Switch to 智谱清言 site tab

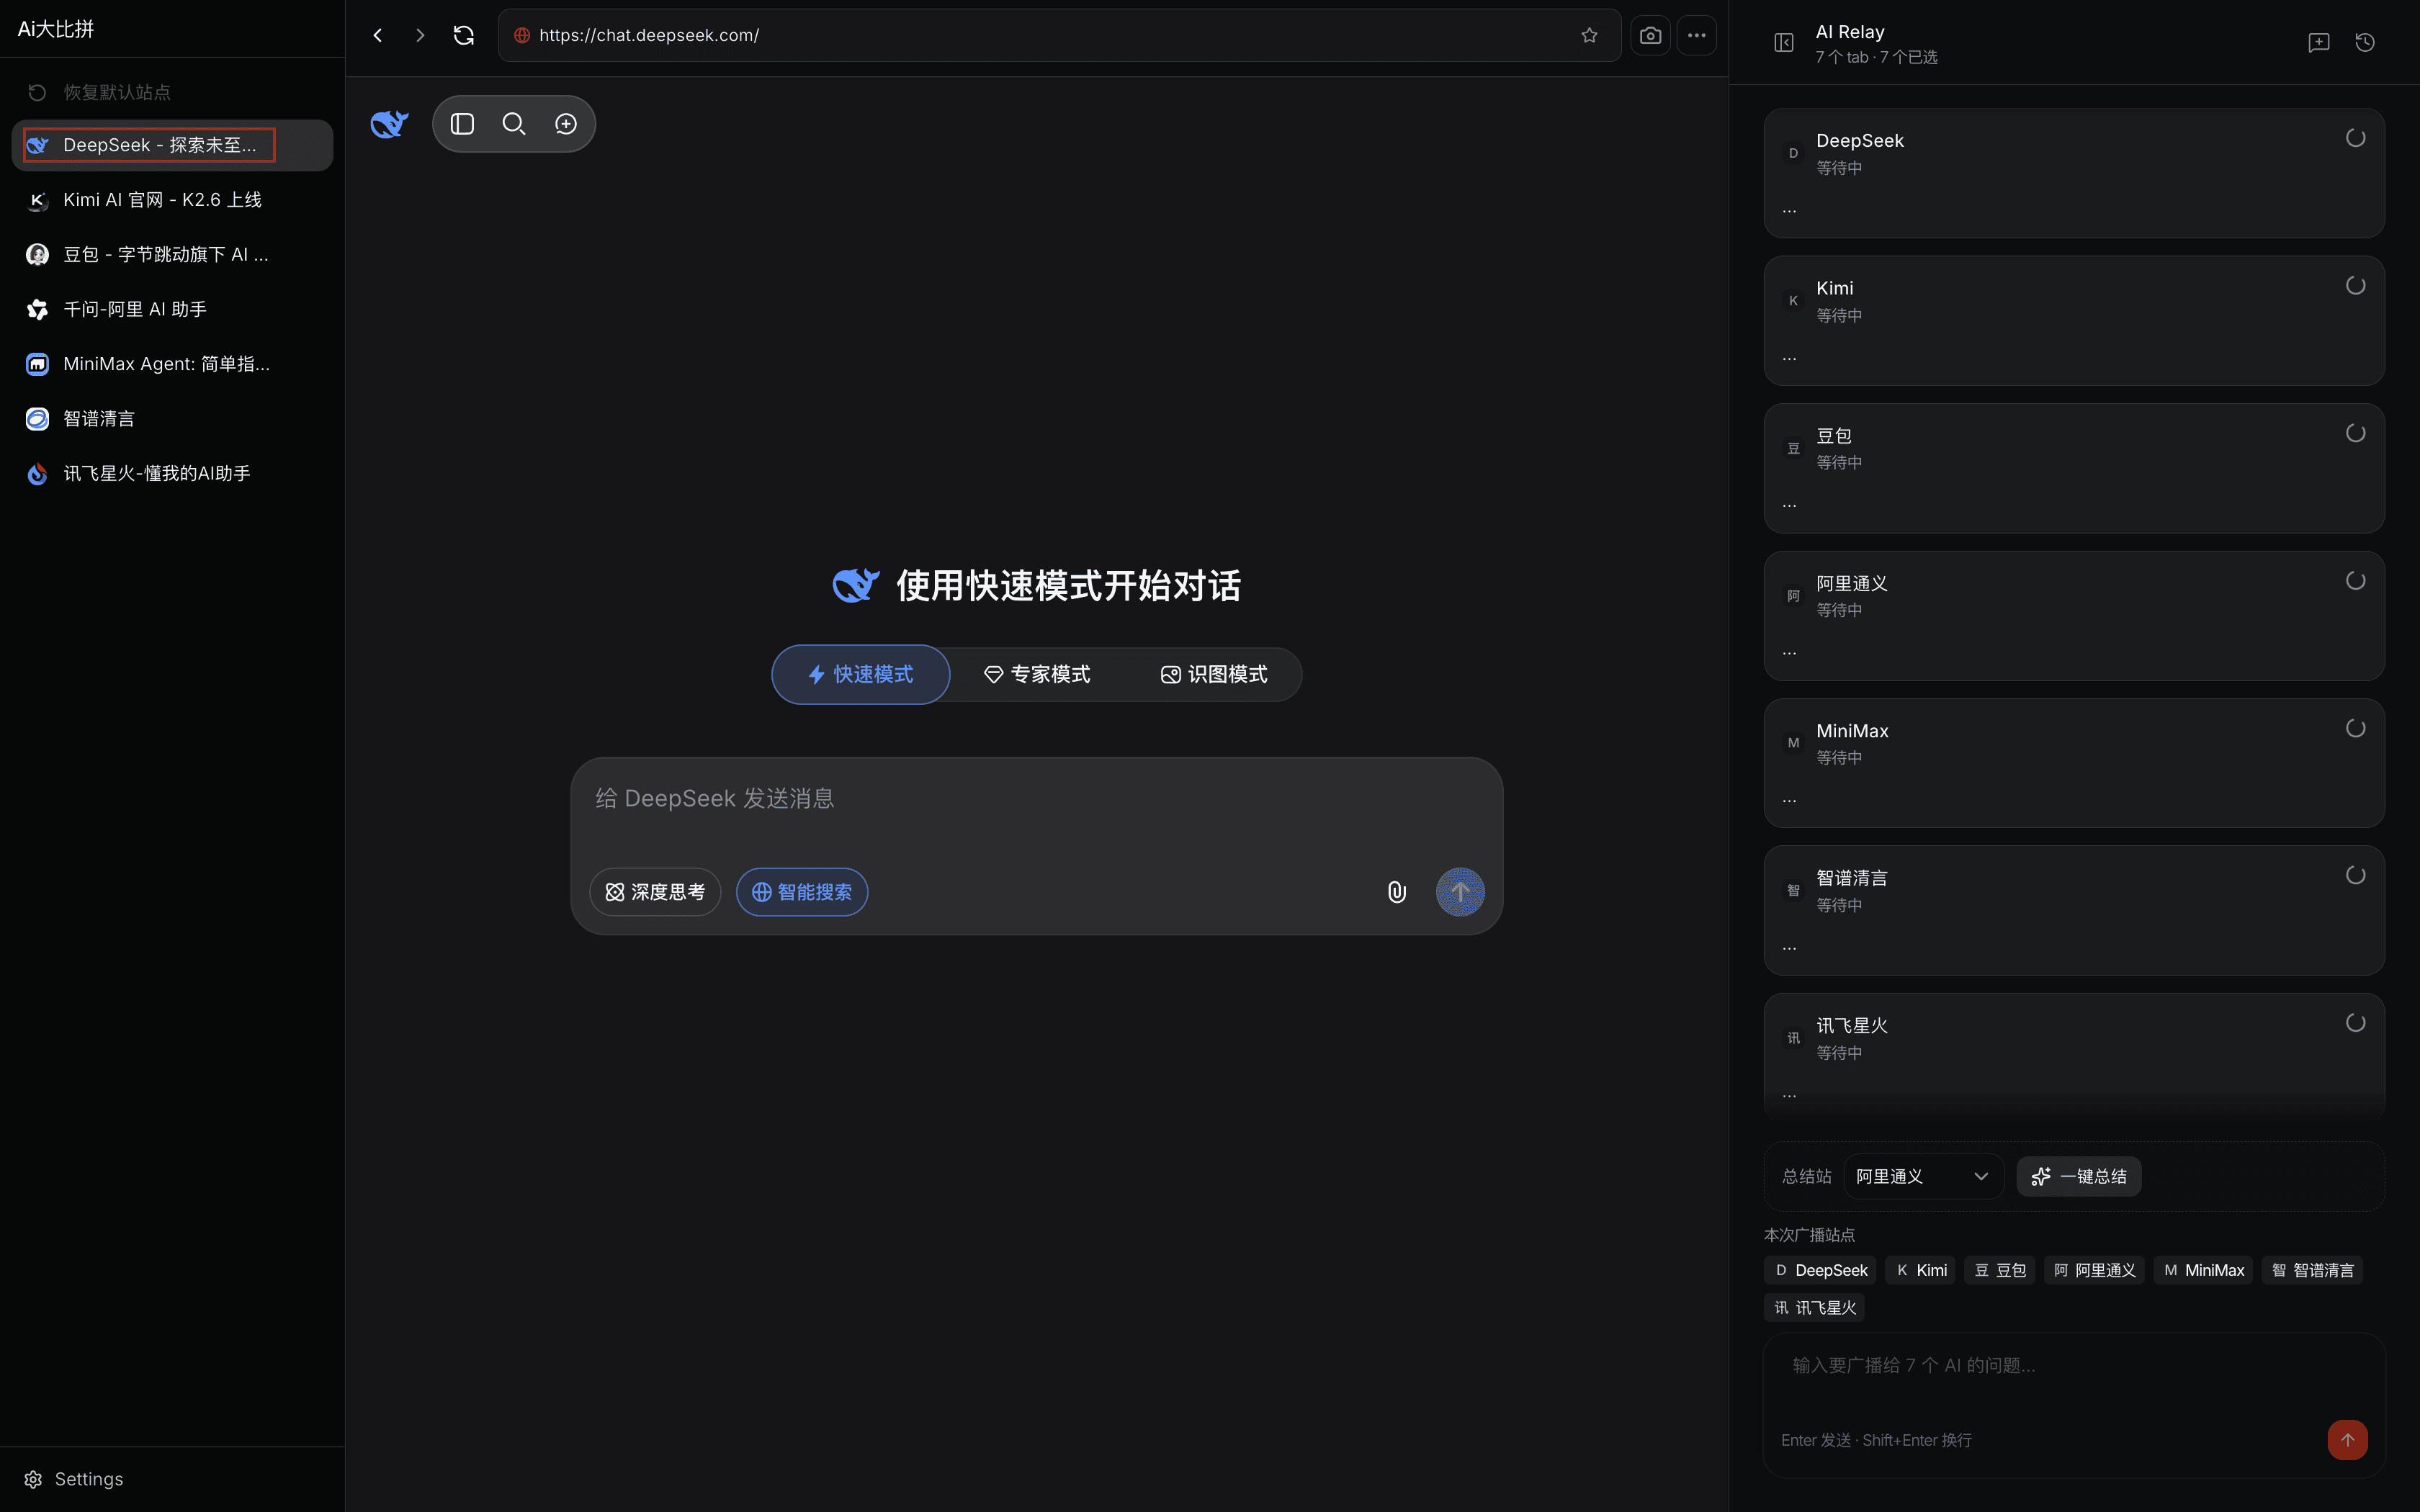point(172,419)
